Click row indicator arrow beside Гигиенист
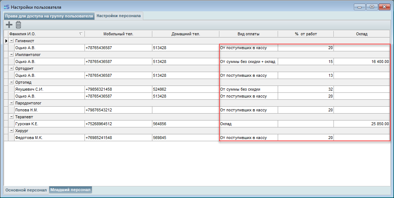Viewport: 394px width, 198px height. (x=6, y=41)
